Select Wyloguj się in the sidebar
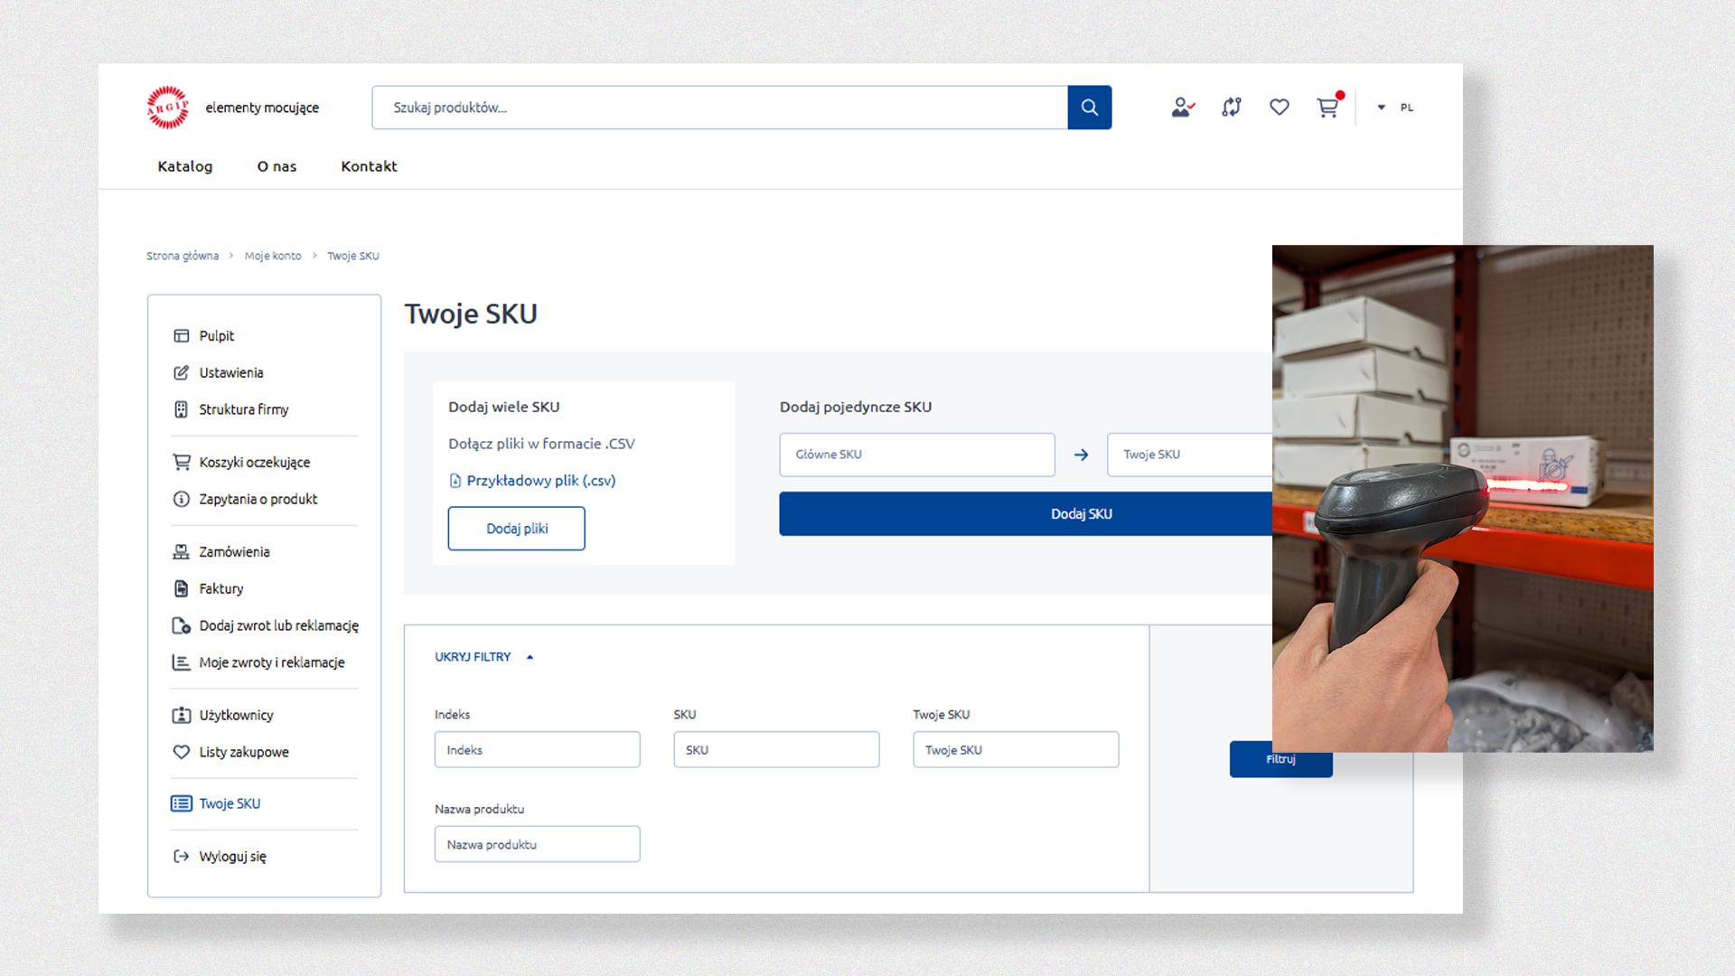This screenshot has width=1735, height=976. (x=232, y=856)
